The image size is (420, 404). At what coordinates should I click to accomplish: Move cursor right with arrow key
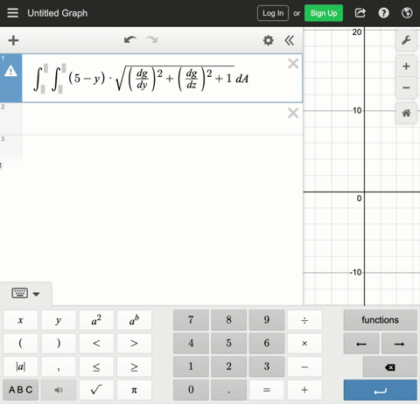[x=399, y=344]
